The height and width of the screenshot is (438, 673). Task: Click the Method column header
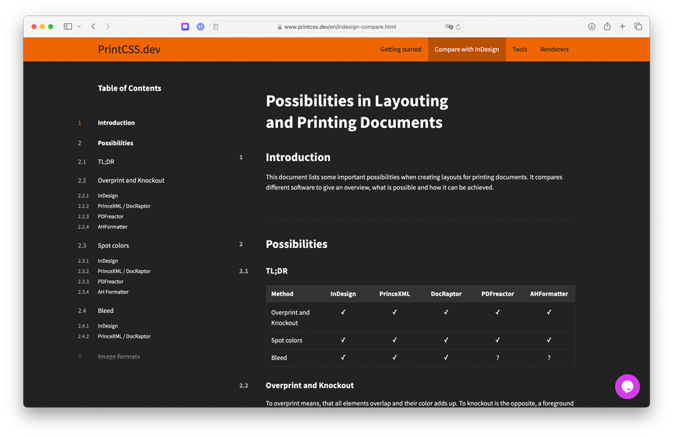[x=282, y=294]
